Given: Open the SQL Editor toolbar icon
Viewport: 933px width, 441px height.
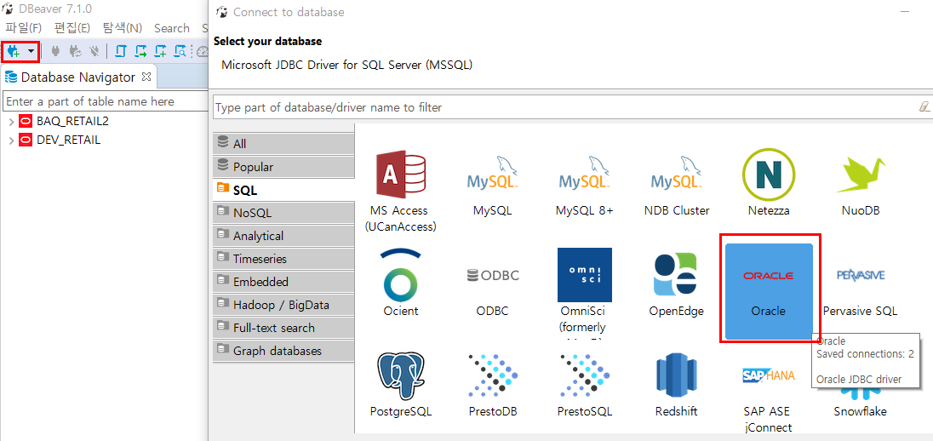Looking at the screenshot, I should tap(120, 52).
